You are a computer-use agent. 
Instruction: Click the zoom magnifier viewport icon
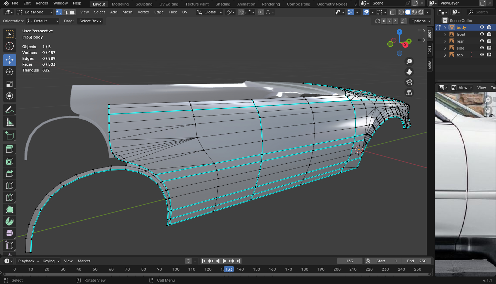409,62
